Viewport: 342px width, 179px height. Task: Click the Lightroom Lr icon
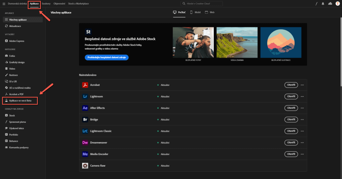point(85,96)
